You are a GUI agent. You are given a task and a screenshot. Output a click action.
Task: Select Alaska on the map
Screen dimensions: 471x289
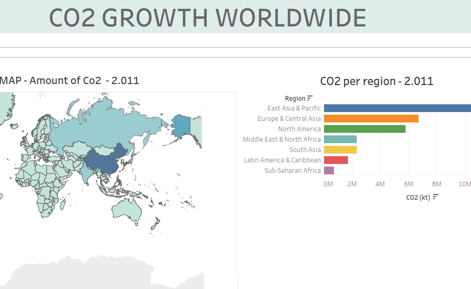click(x=181, y=125)
